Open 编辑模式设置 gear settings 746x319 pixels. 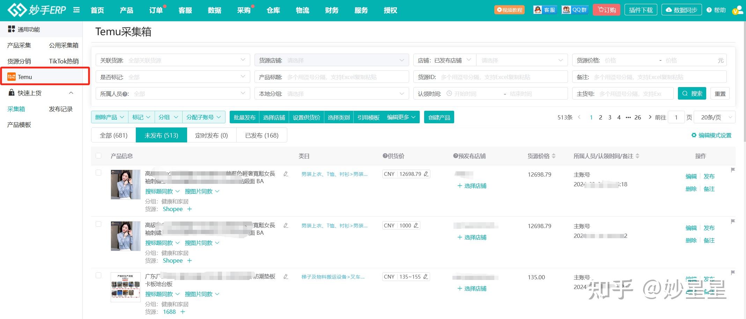711,135
